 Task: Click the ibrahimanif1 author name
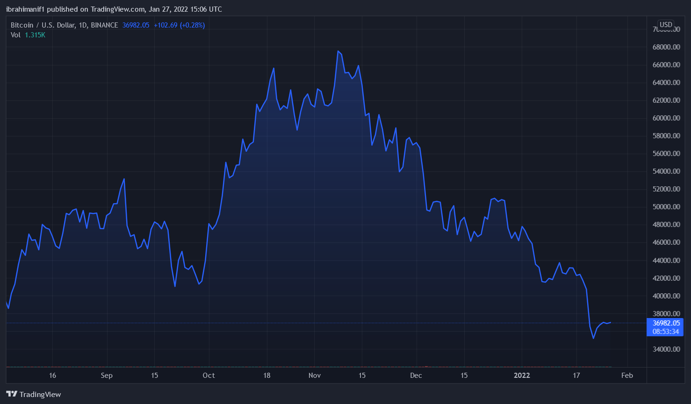pos(25,9)
